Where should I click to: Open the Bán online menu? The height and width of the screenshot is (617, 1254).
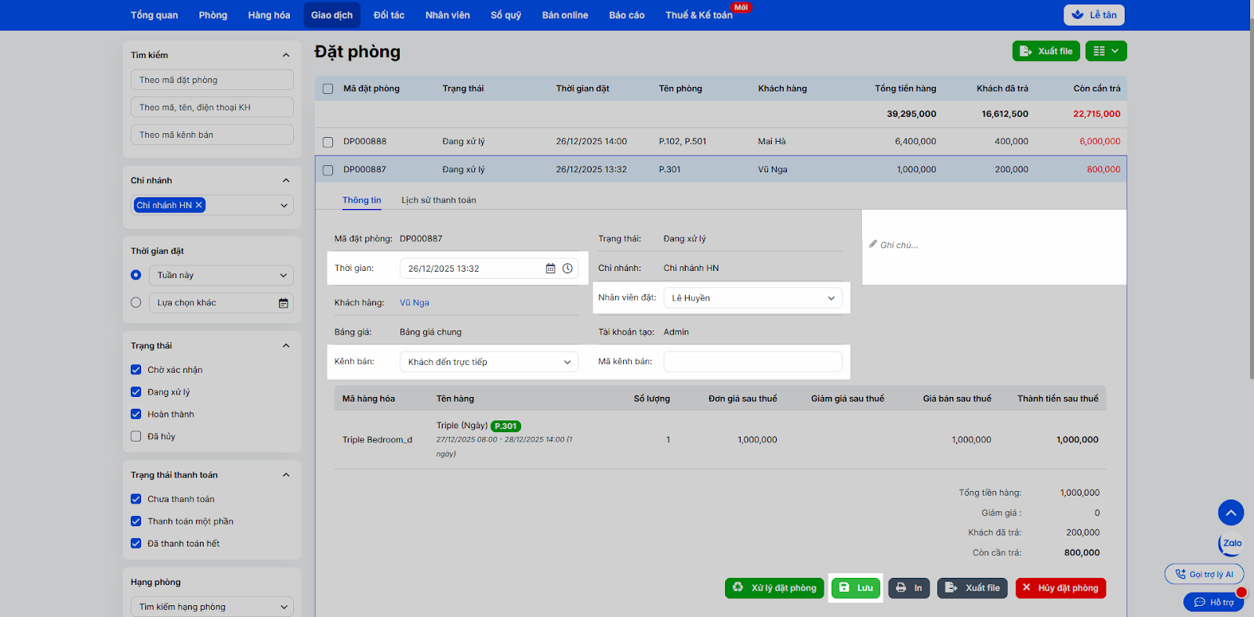565,15
